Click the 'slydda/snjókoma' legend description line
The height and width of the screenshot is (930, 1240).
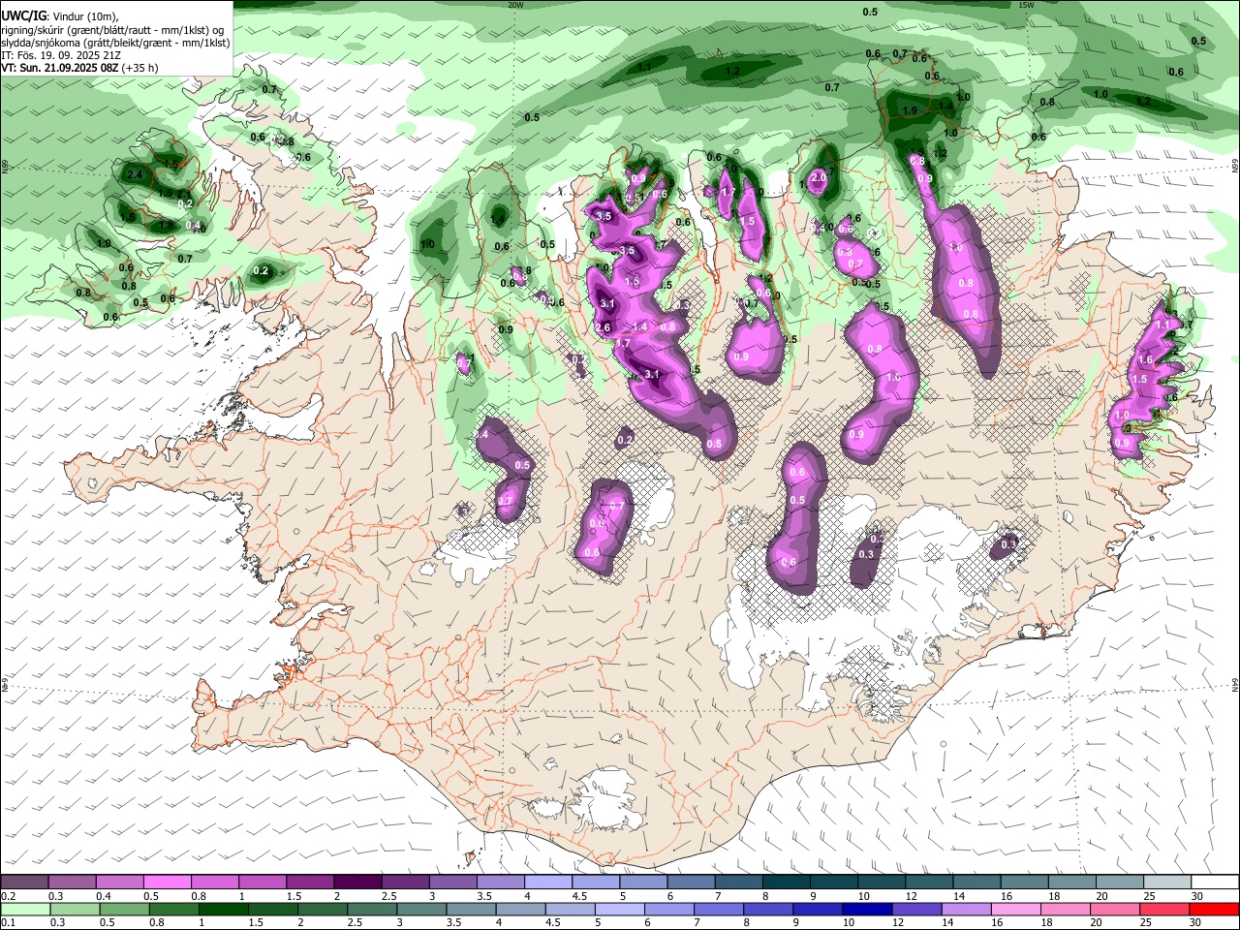(x=115, y=43)
